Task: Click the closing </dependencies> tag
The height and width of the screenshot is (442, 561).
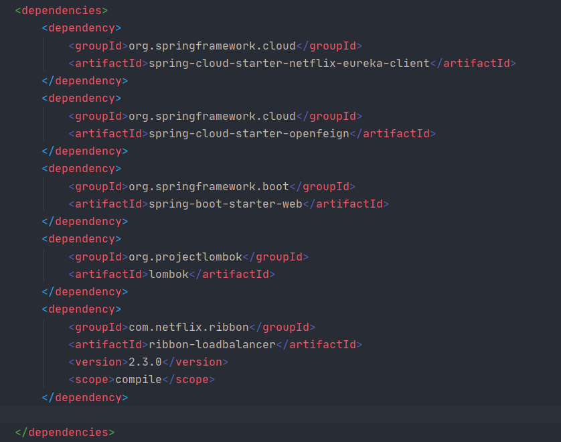Action: [x=65, y=433]
